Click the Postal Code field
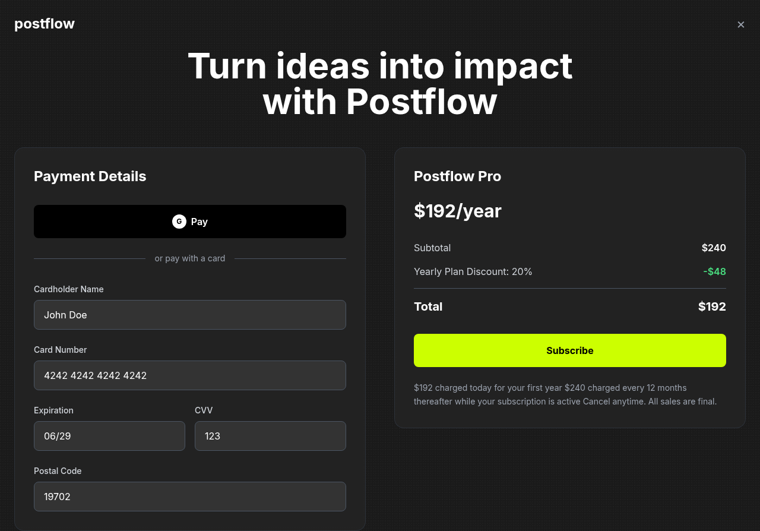This screenshot has width=760, height=531. click(x=190, y=496)
